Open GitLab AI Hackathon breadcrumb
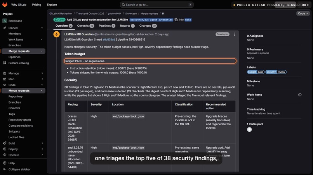The height and width of the screenshot is (175, 313). point(61,14)
